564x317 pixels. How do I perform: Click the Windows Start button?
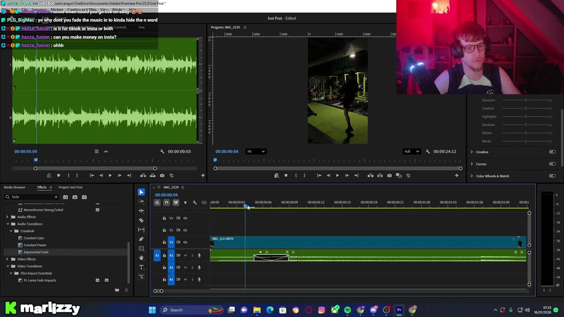(152, 310)
